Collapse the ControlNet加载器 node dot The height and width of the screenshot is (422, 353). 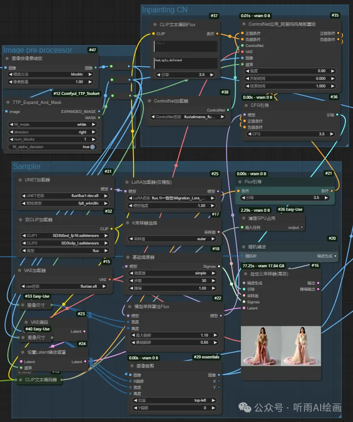[x=149, y=101]
